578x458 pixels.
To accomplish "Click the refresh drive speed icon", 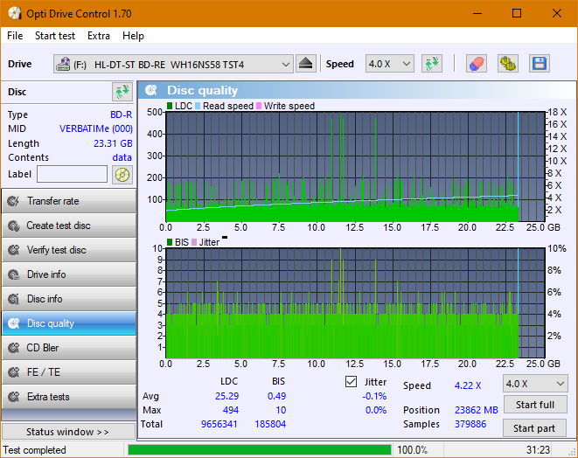I will coord(432,64).
